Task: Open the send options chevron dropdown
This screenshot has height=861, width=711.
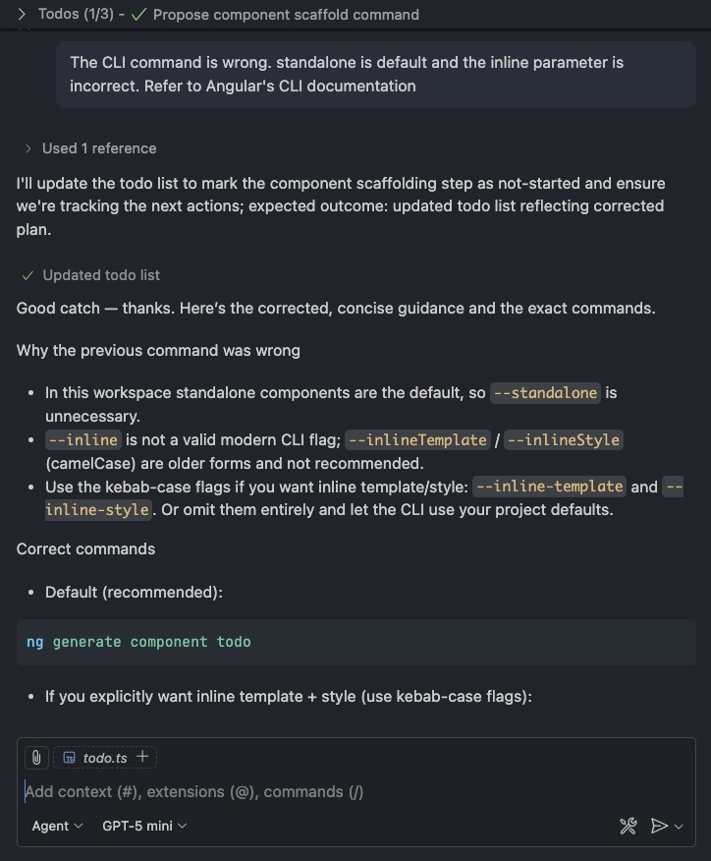Action: coord(679,827)
